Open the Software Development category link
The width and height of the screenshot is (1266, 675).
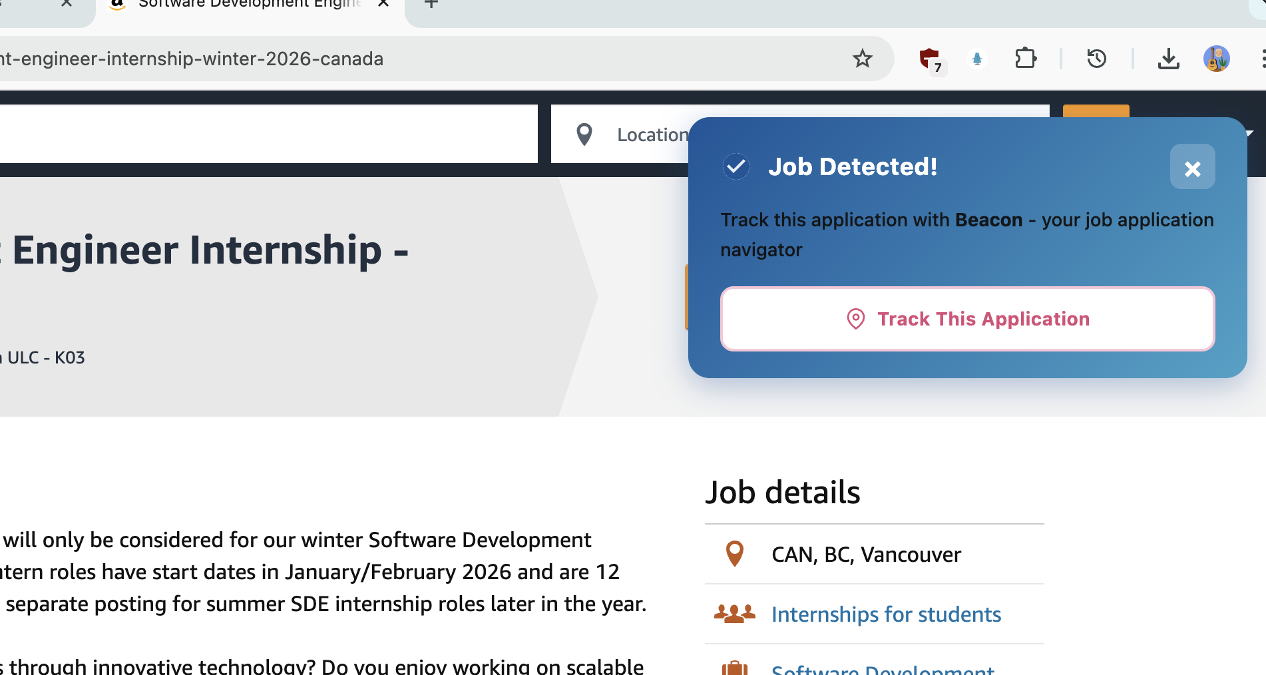(883, 668)
